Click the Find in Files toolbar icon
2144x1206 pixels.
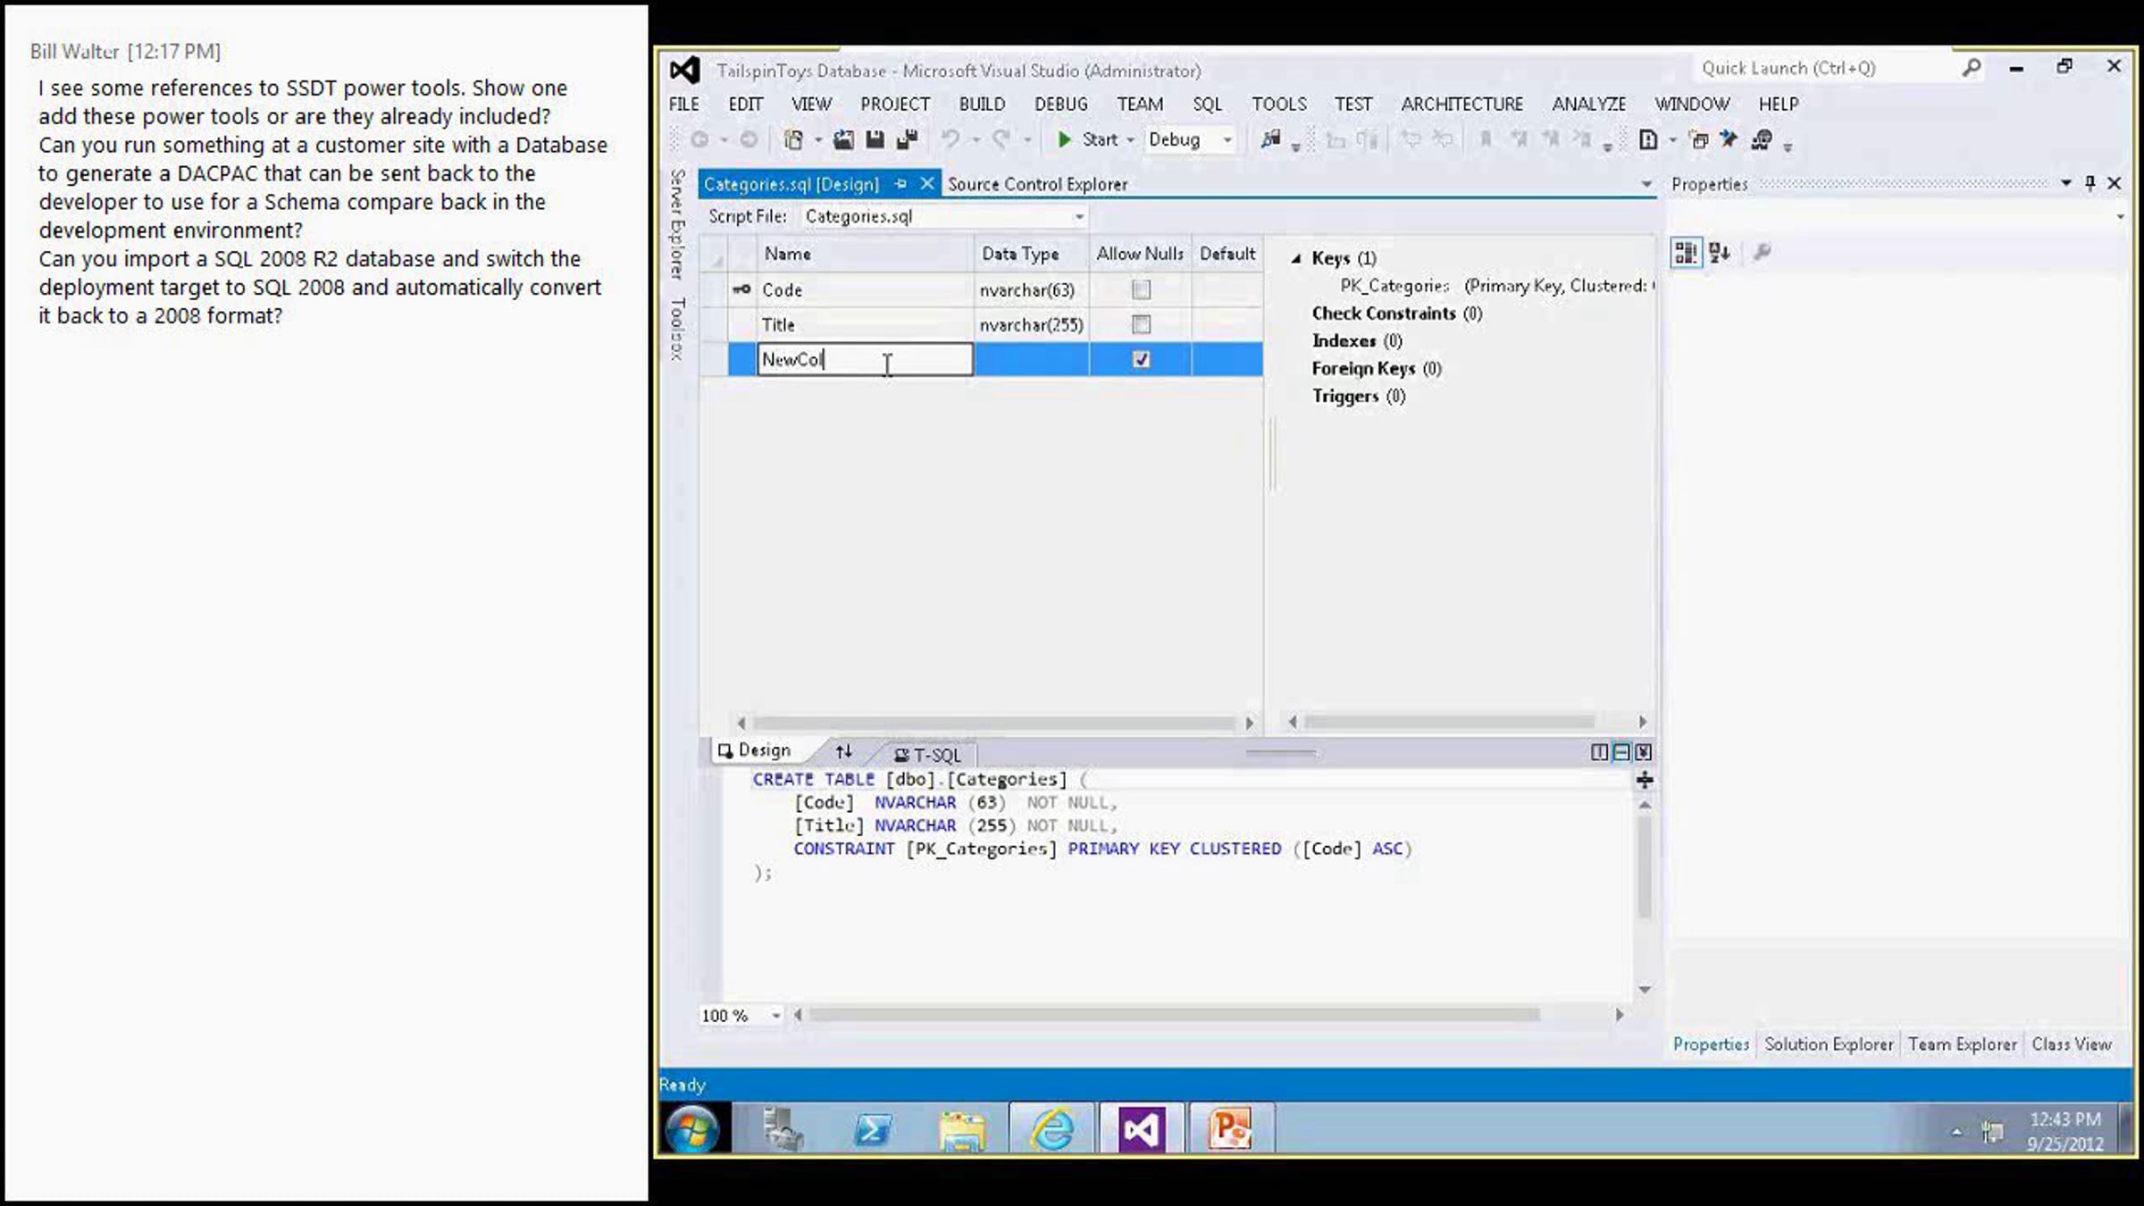[1270, 139]
